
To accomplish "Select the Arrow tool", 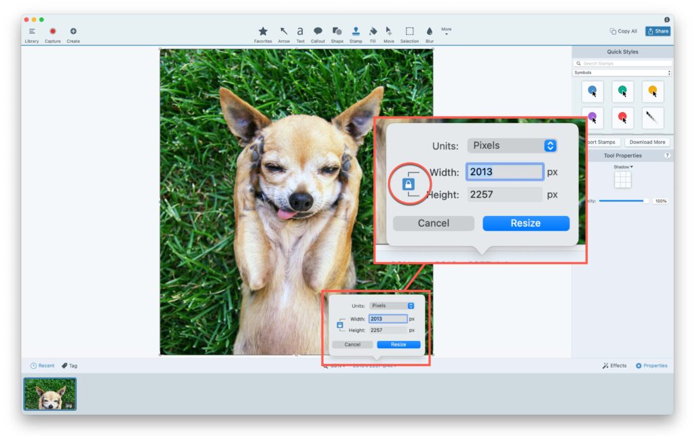I will click(283, 31).
